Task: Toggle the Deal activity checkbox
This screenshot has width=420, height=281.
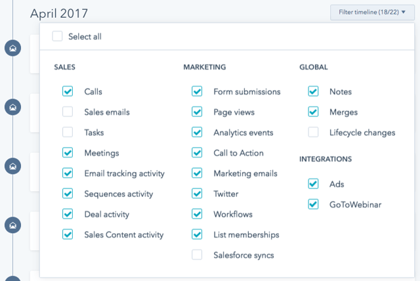Action: tap(68, 214)
